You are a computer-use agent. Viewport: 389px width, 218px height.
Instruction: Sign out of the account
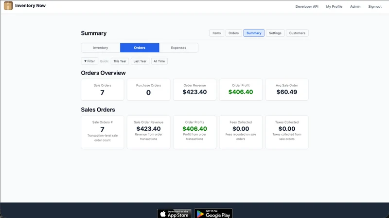(375, 6)
